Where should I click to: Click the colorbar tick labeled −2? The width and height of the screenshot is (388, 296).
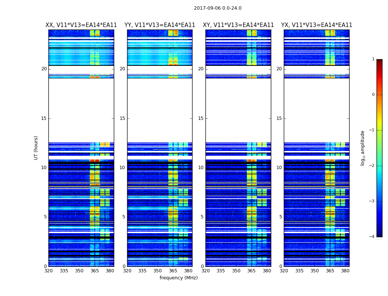coord(372,166)
